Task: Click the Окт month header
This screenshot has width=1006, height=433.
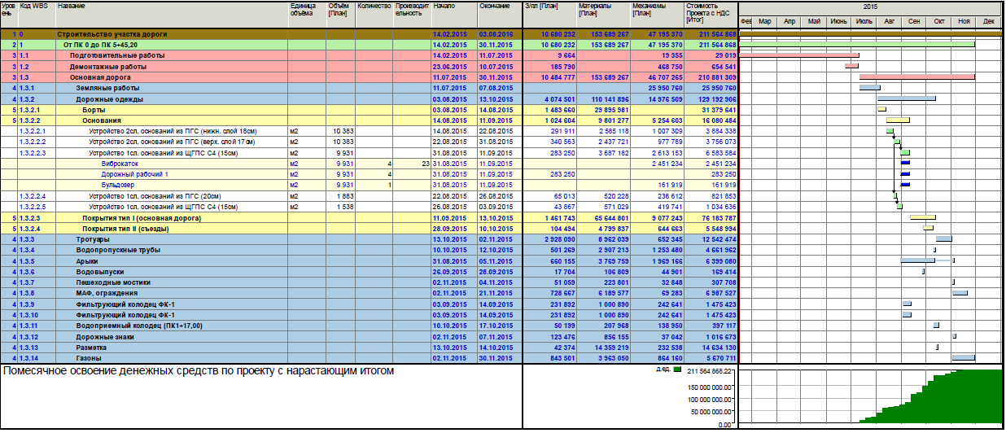Action: [938, 21]
